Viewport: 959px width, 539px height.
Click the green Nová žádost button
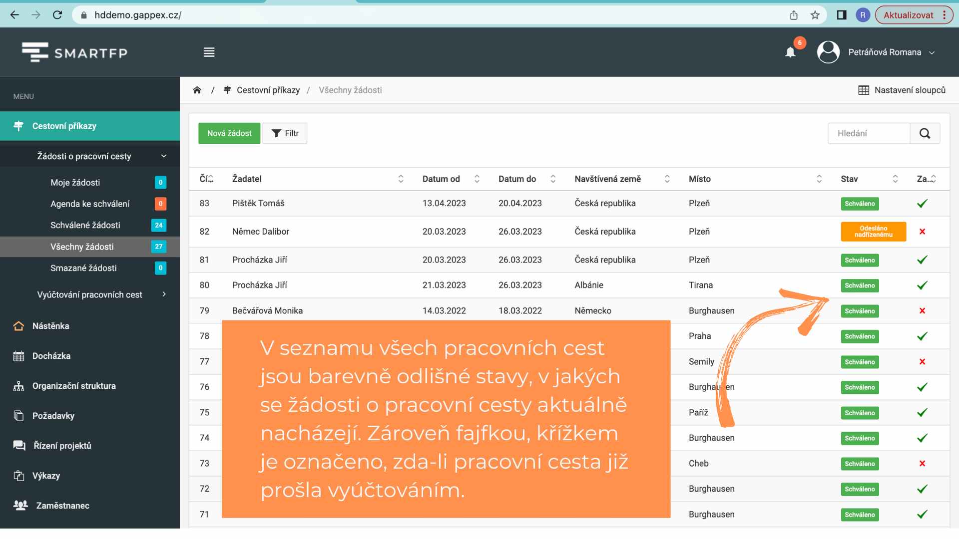click(229, 133)
